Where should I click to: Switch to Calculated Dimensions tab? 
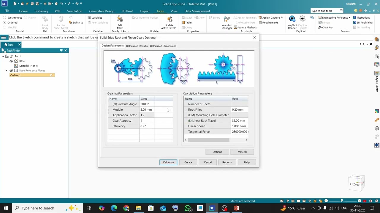pyautogui.click(x=163, y=46)
